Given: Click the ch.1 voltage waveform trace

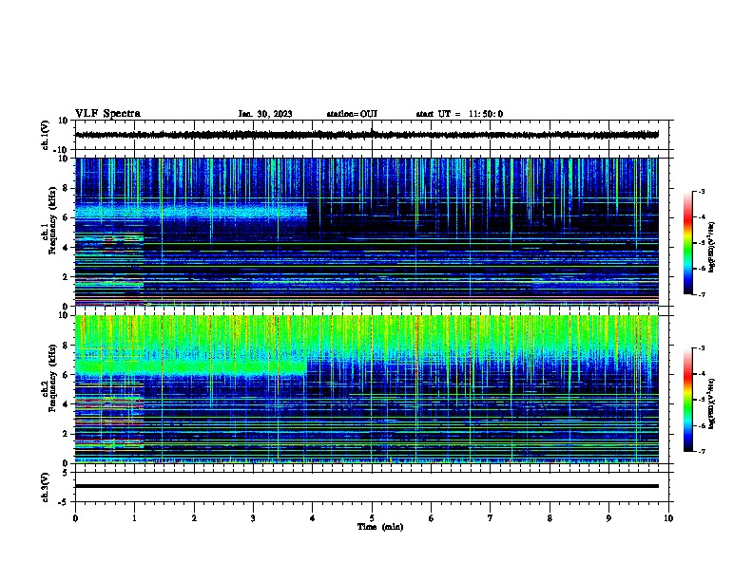Looking at the screenshot, I should (x=367, y=135).
